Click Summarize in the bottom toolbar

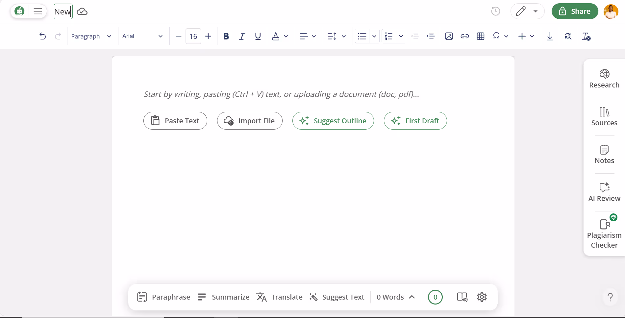click(223, 297)
